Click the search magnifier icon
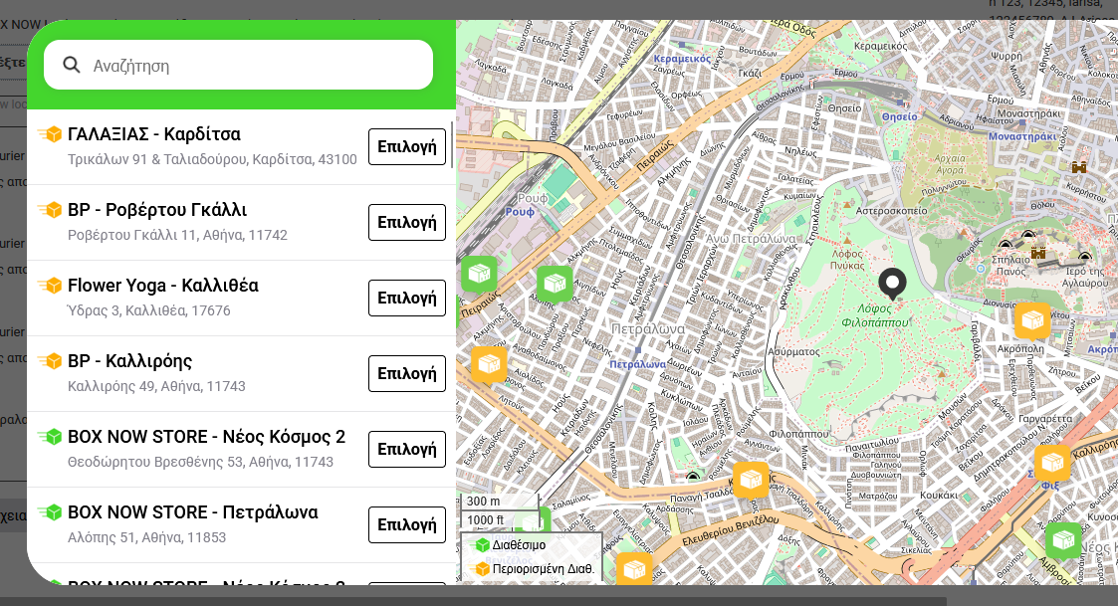 (x=72, y=65)
